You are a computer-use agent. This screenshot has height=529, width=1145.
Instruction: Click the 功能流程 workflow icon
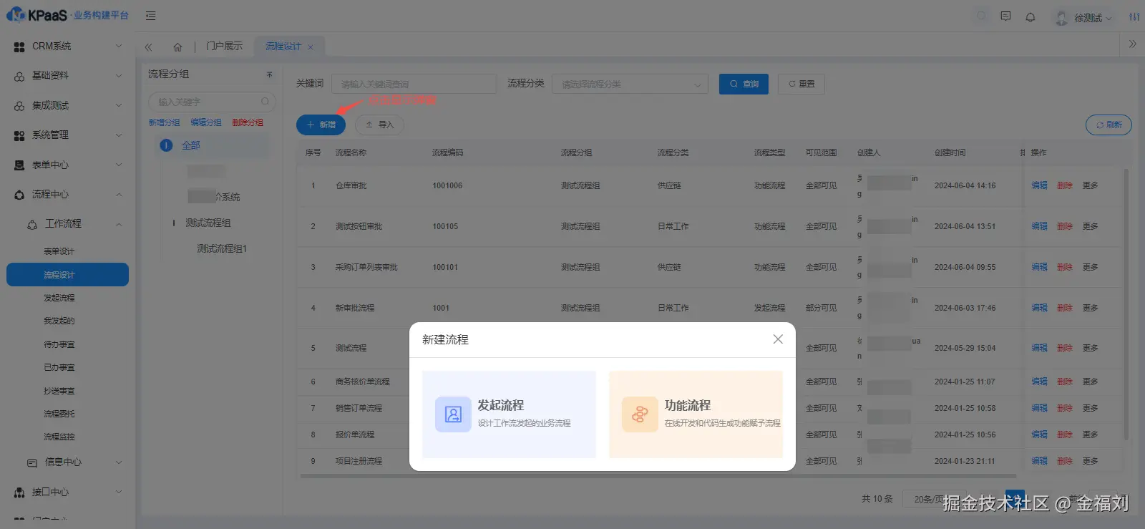point(640,414)
